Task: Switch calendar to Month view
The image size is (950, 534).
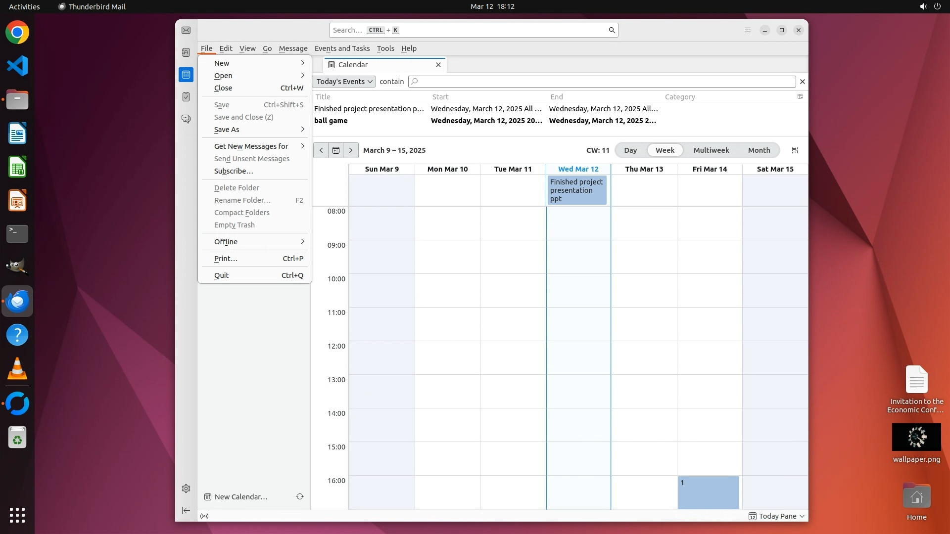Action: (x=759, y=150)
